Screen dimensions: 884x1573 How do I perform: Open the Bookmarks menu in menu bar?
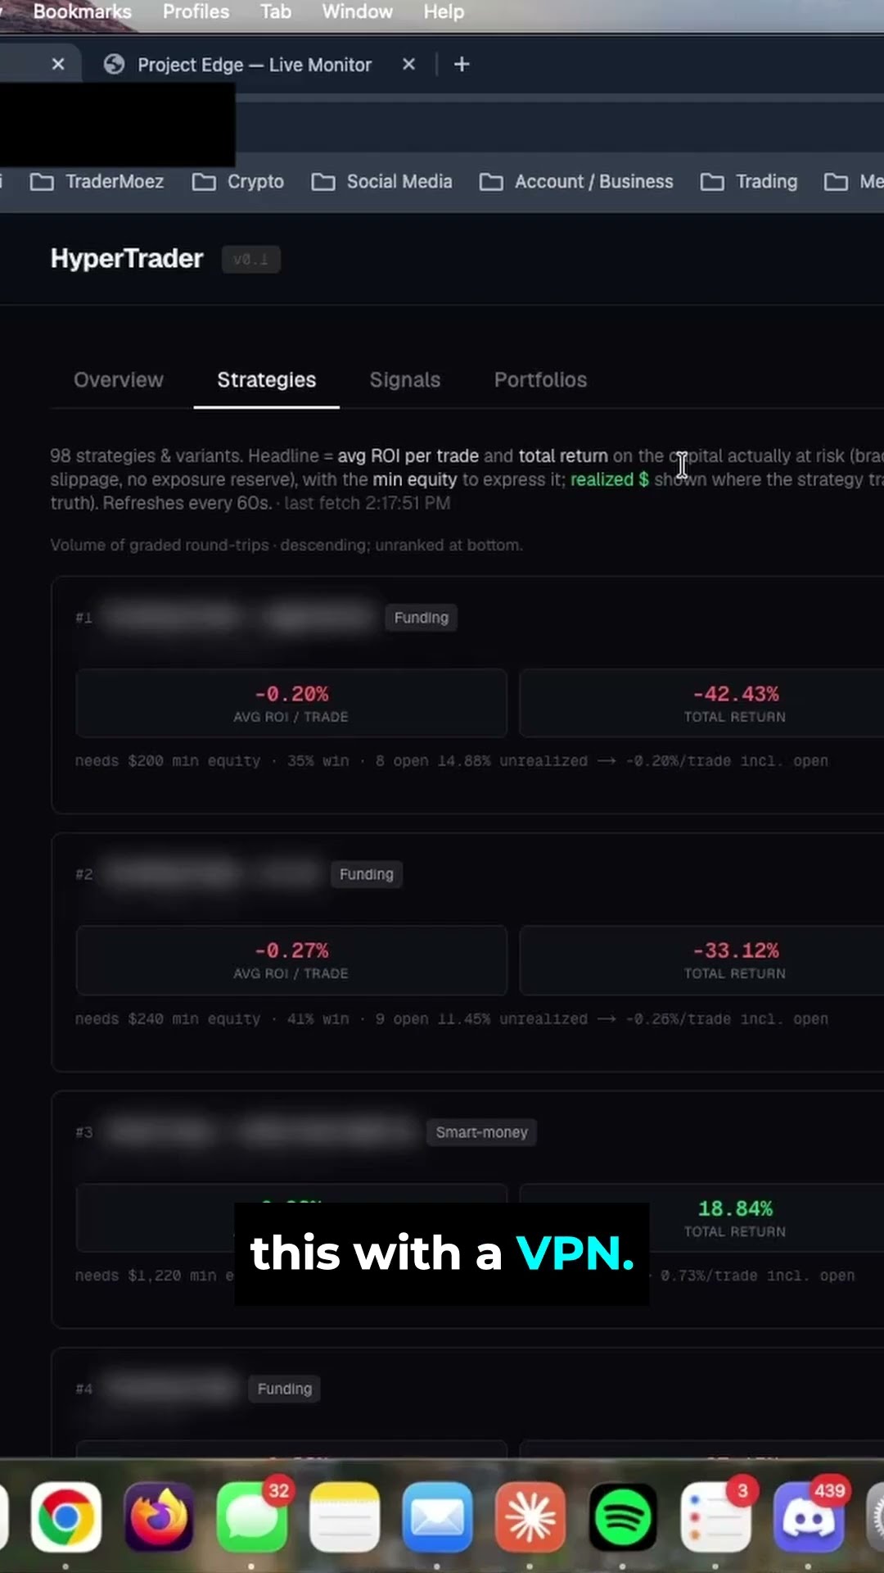click(x=82, y=11)
